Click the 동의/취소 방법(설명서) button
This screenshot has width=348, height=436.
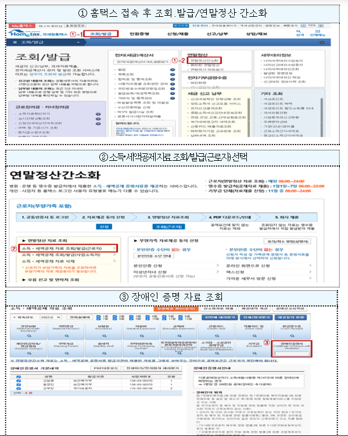pos(288,242)
